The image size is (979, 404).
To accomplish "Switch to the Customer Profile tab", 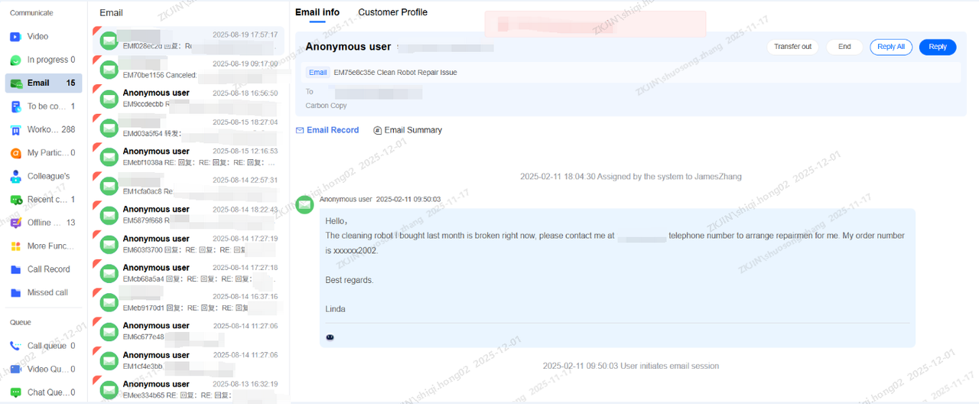I will tap(392, 12).
